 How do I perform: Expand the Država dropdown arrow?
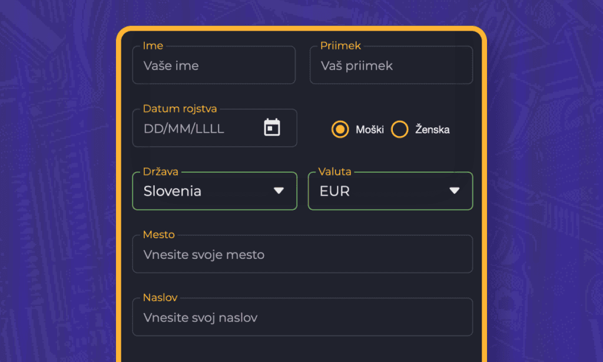279,190
